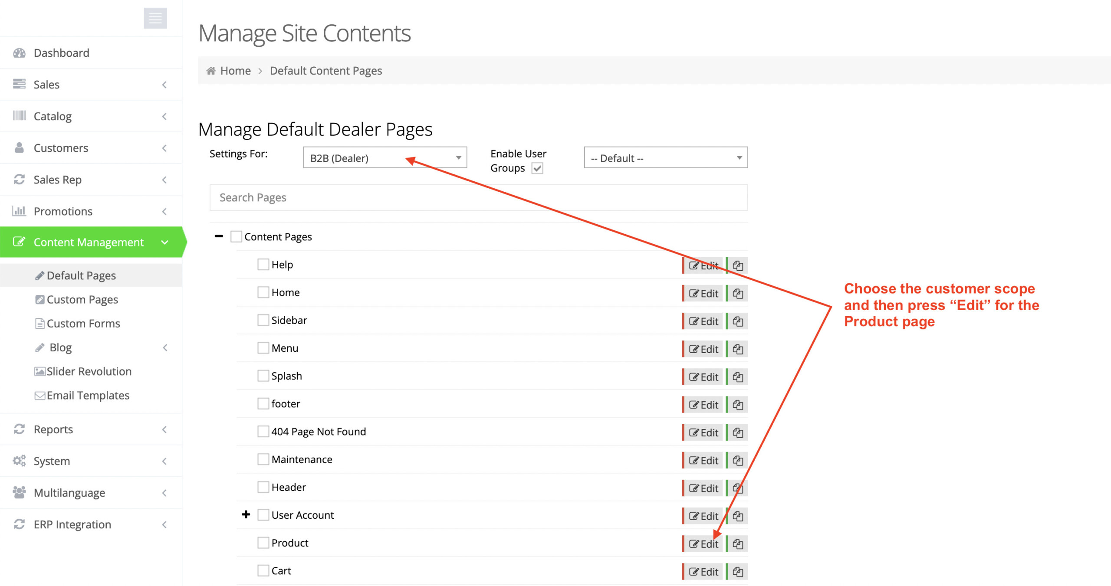Edit the Header page
Viewport: 1111px width, 586px height.
tap(703, 488)
